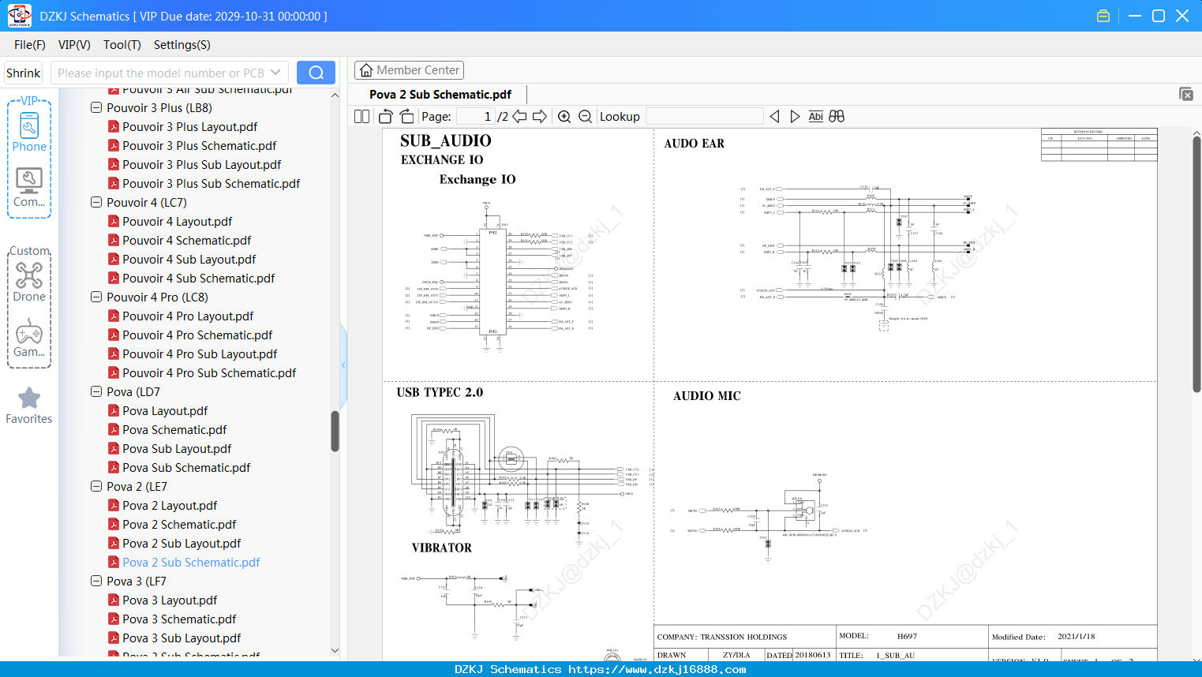Open the Phone category
Screen dimensions: 1202x677
29,132
